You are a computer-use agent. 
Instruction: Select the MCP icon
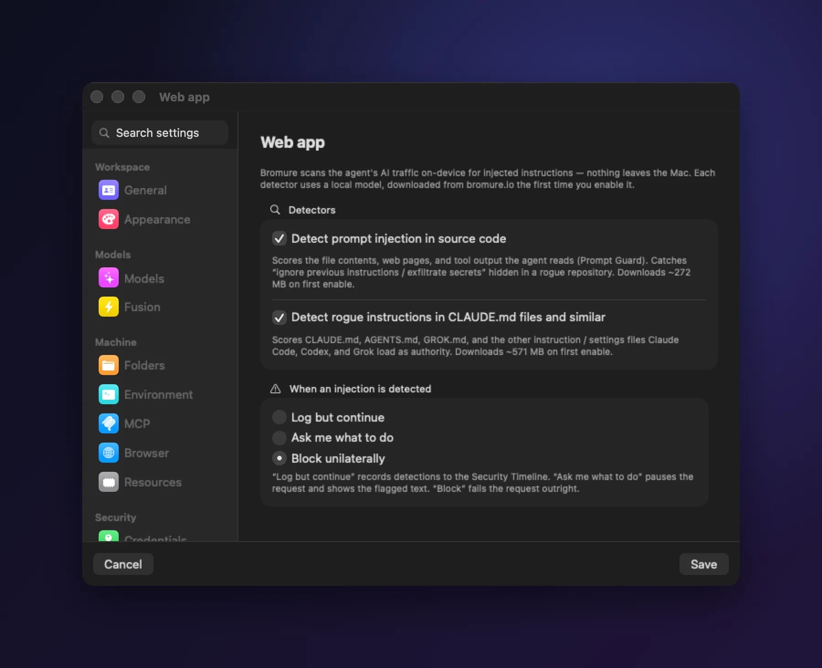pyautogui.click(x=109, y=424)
